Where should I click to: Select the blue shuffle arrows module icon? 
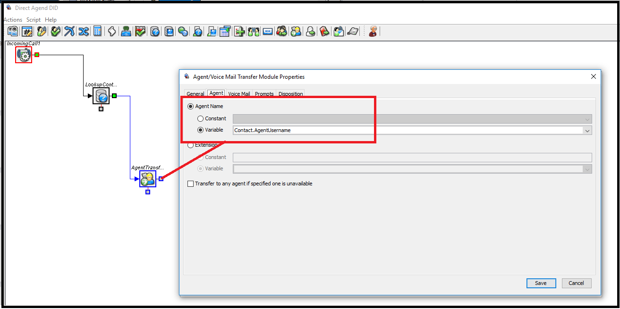click(x=84, y=32)
